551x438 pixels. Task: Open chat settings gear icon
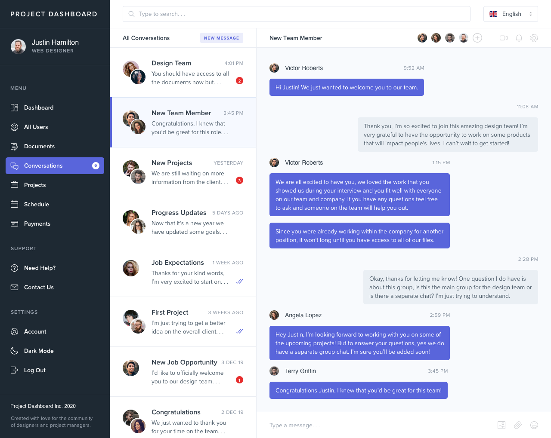point(534,38)
